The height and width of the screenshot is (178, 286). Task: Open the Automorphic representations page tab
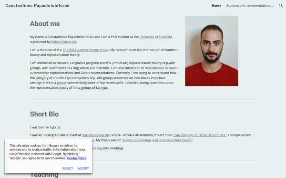coord(250,6)
